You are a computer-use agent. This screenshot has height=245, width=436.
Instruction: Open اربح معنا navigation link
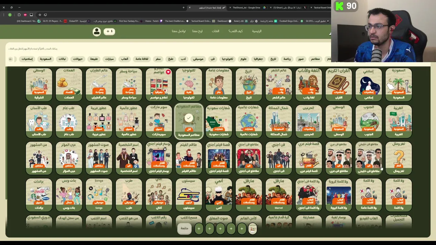point(197,31)
